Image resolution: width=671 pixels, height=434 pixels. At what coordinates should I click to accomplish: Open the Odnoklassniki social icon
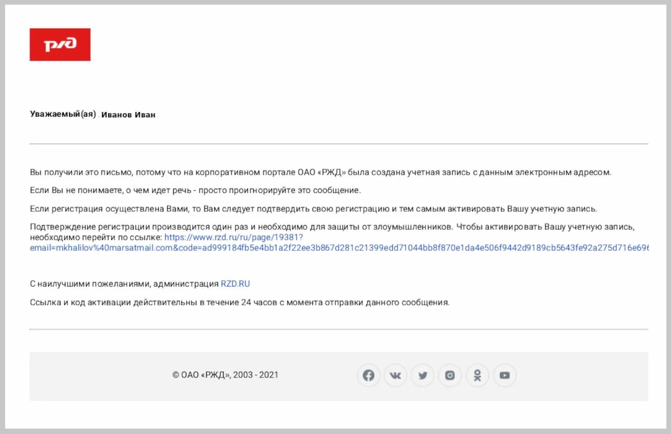click(477, 375)
